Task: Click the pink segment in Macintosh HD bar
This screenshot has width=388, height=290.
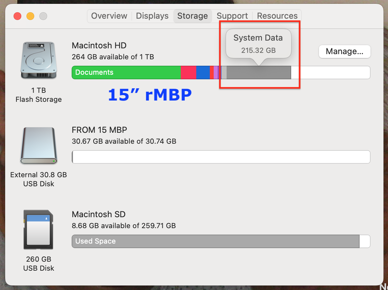Action: [188, 72]
